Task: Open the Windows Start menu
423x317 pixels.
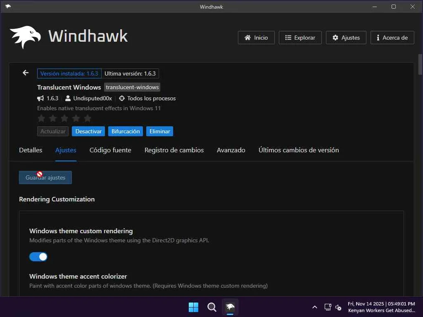Action: point(193,307)
